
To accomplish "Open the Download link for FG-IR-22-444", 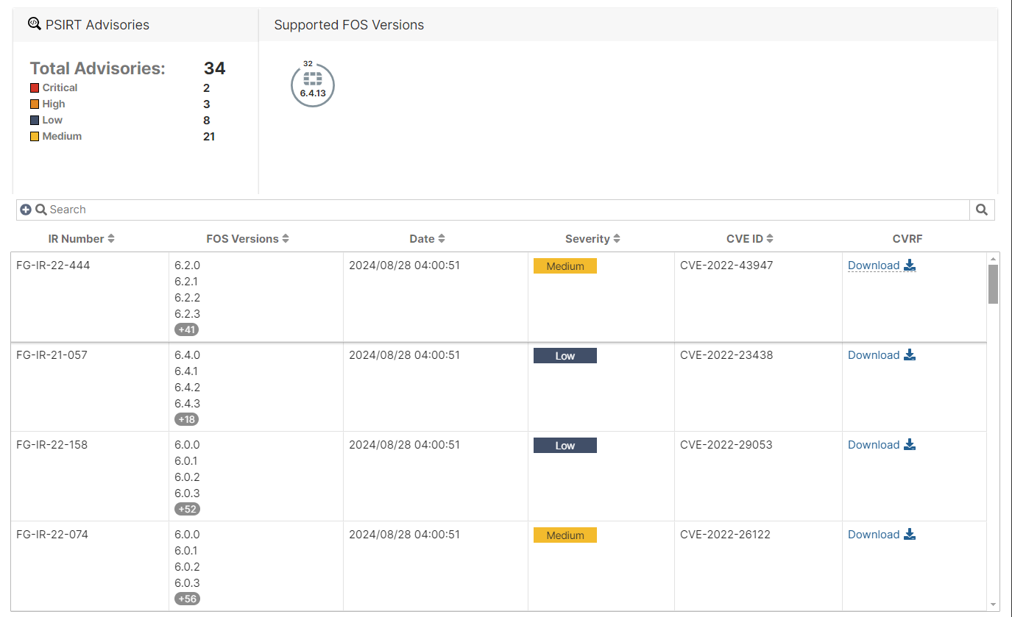I will point(874,265).
